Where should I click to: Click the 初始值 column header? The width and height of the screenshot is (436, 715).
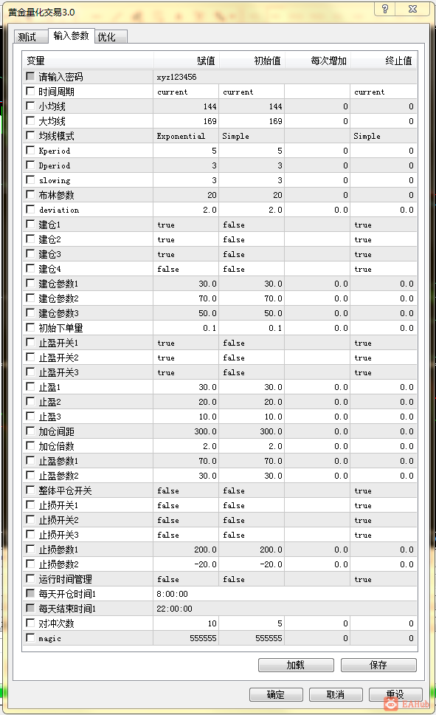coord(252,61)
